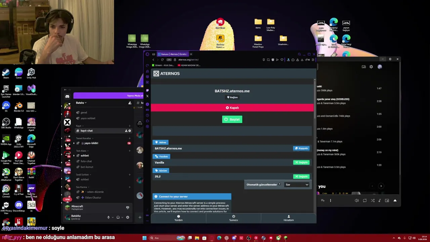
Task: Toggle repeat in the music player
Action: [365, 201]
